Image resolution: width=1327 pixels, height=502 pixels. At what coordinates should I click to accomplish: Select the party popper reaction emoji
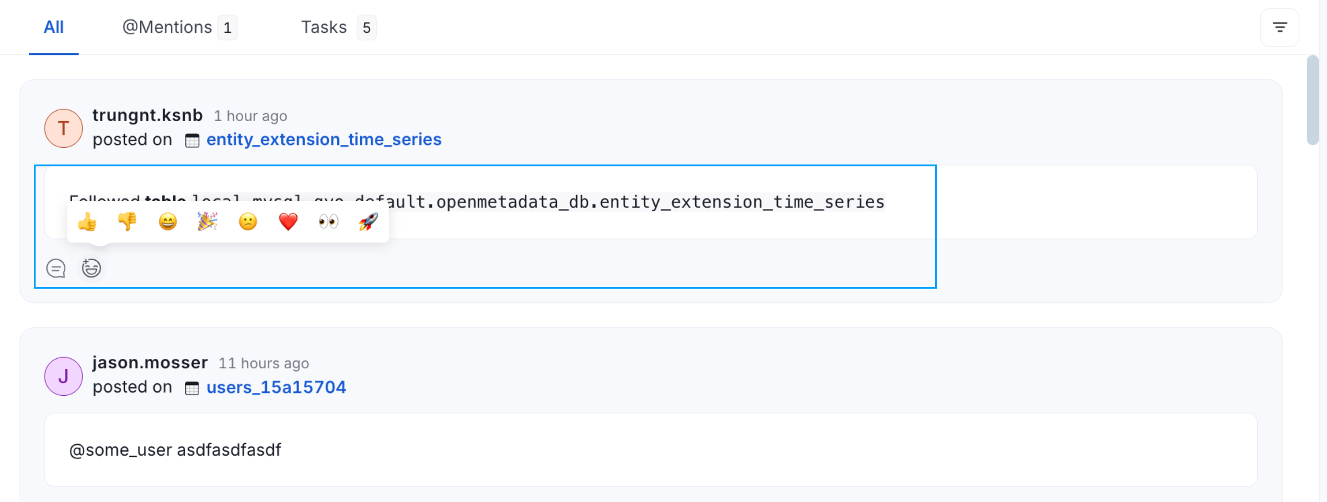click(207, 222)
